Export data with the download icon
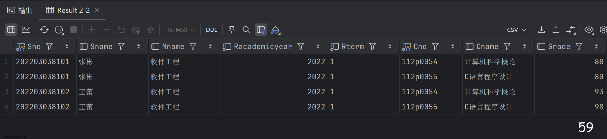607x139 pixels. point(541,30)
